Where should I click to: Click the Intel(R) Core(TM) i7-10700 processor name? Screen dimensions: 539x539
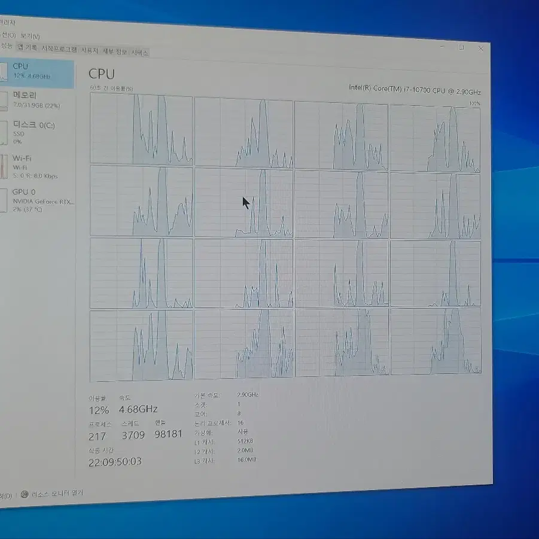(415, 90)
